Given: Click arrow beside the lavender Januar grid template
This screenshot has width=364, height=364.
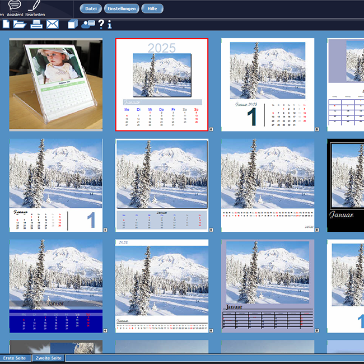Looking at the screenshot, I should 318,330.
